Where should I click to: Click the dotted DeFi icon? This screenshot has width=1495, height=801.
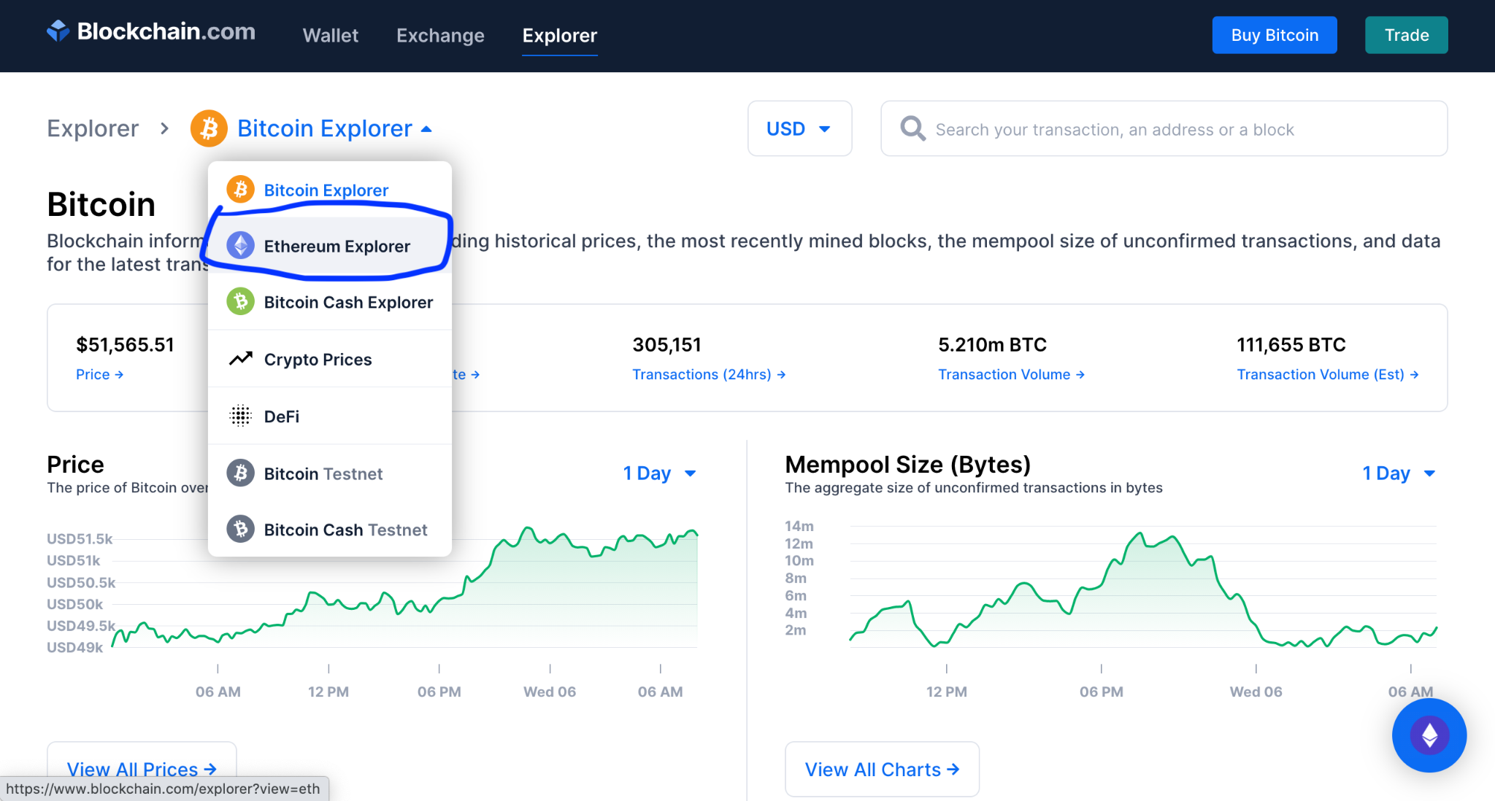[x=240, y=416]
